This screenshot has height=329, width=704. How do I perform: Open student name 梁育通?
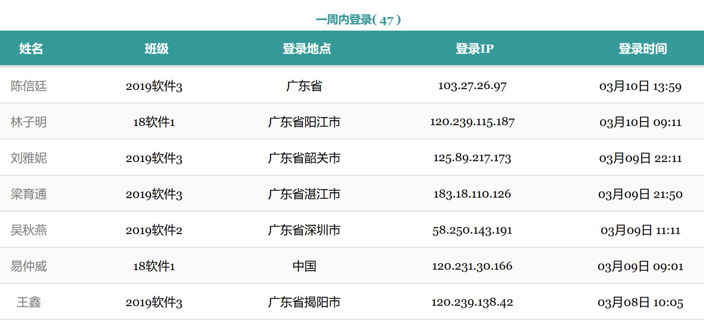29,194
